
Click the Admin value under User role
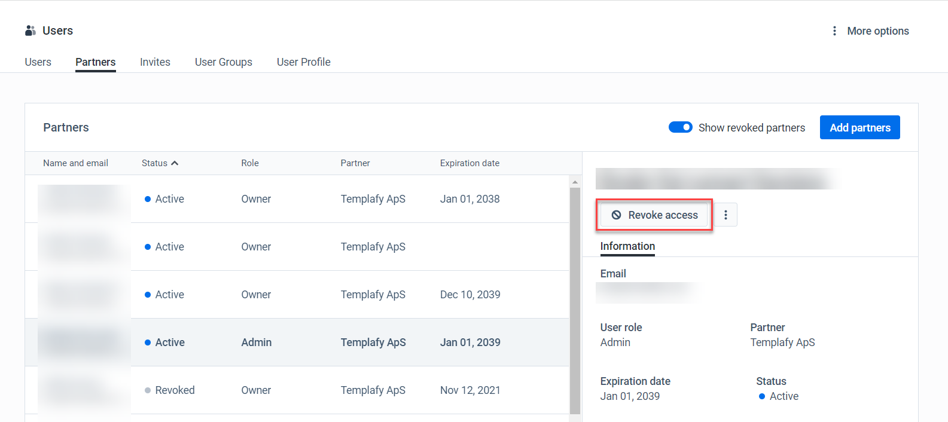615,343
